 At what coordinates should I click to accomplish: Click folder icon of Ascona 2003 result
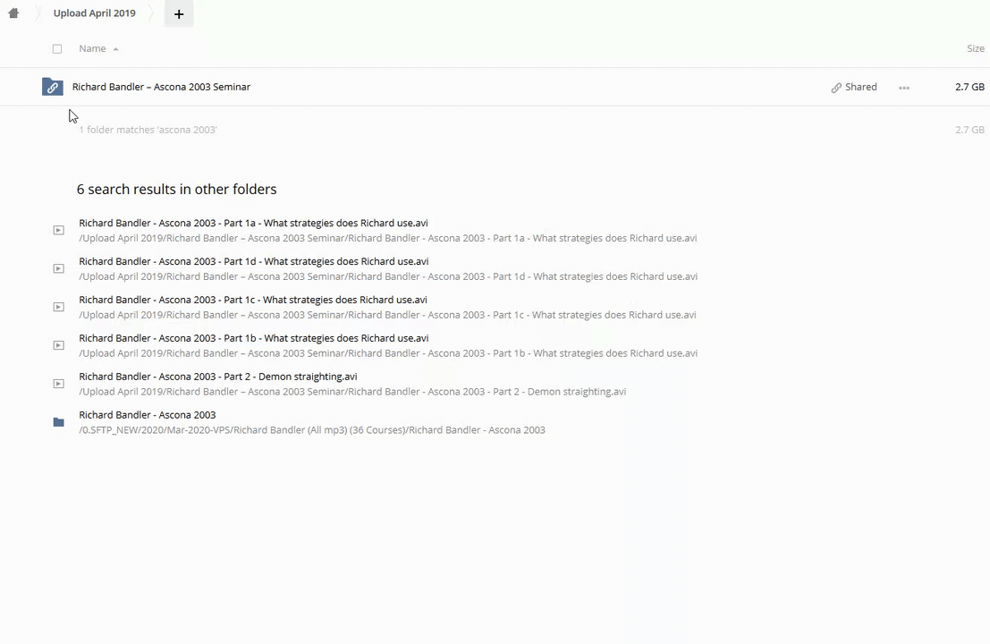click(x=59, y=422)
